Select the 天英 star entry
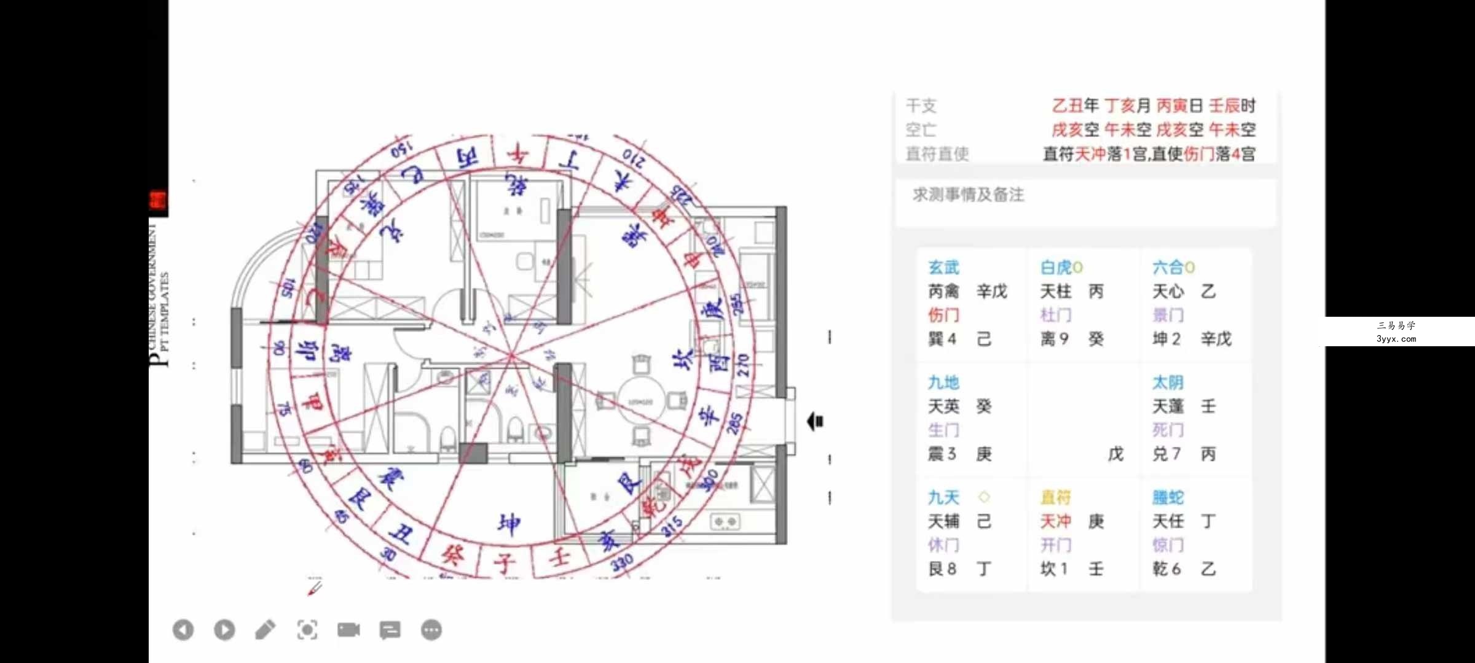1475x663 pixels. click(943, 406)
